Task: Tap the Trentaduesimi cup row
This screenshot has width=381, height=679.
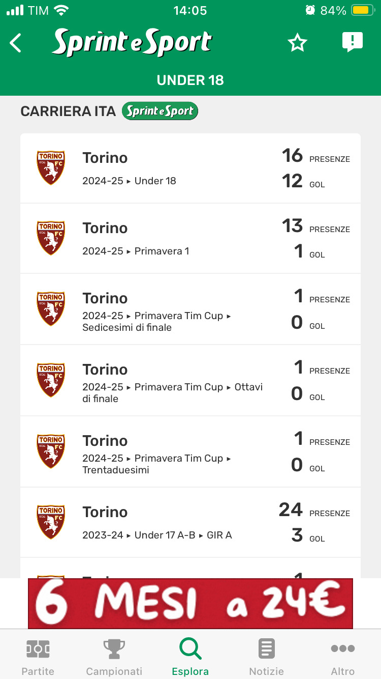Action: pos(190,451)
